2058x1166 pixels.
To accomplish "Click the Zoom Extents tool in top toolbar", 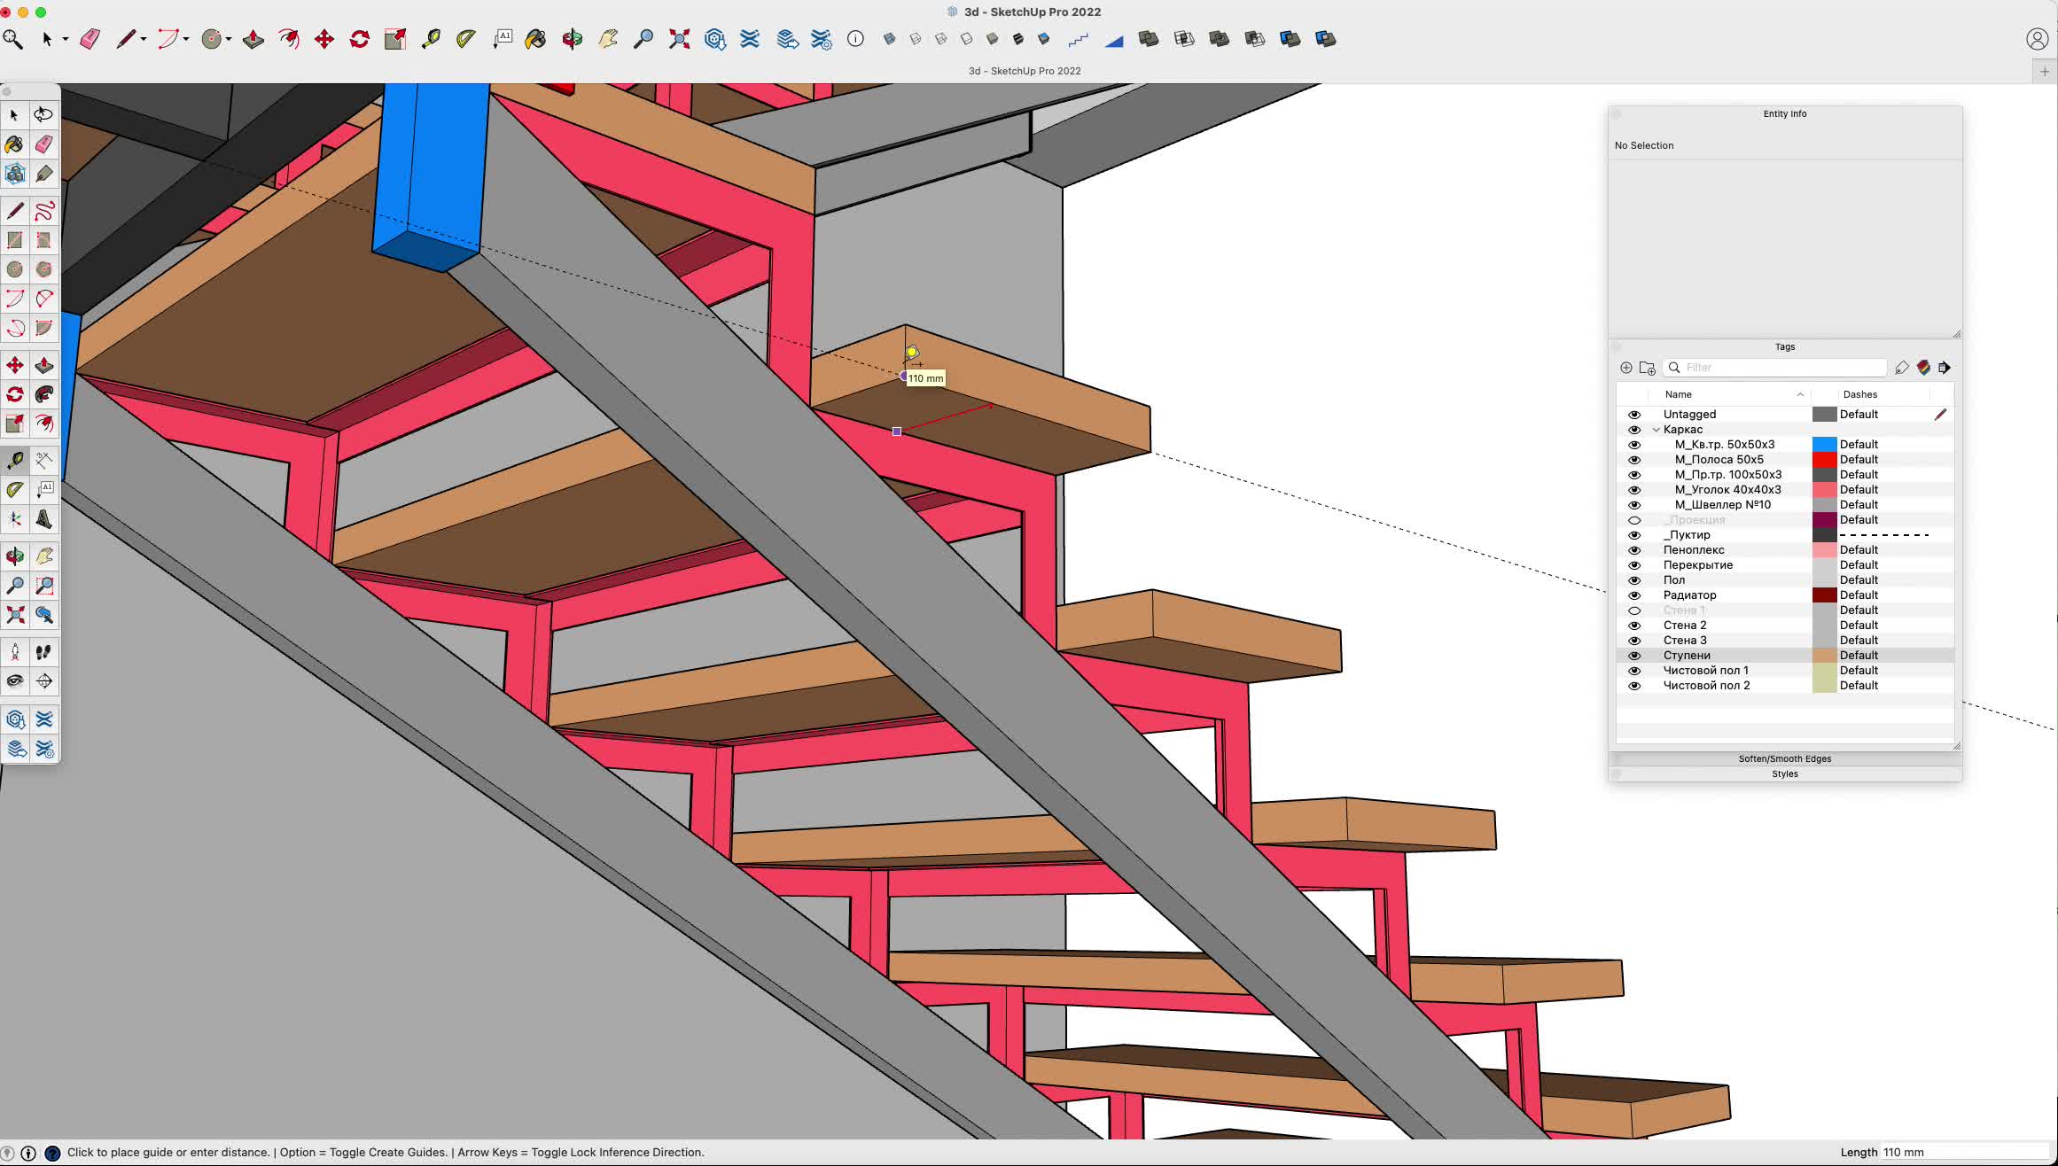I will pyautogui.click(x=679, y=39).
